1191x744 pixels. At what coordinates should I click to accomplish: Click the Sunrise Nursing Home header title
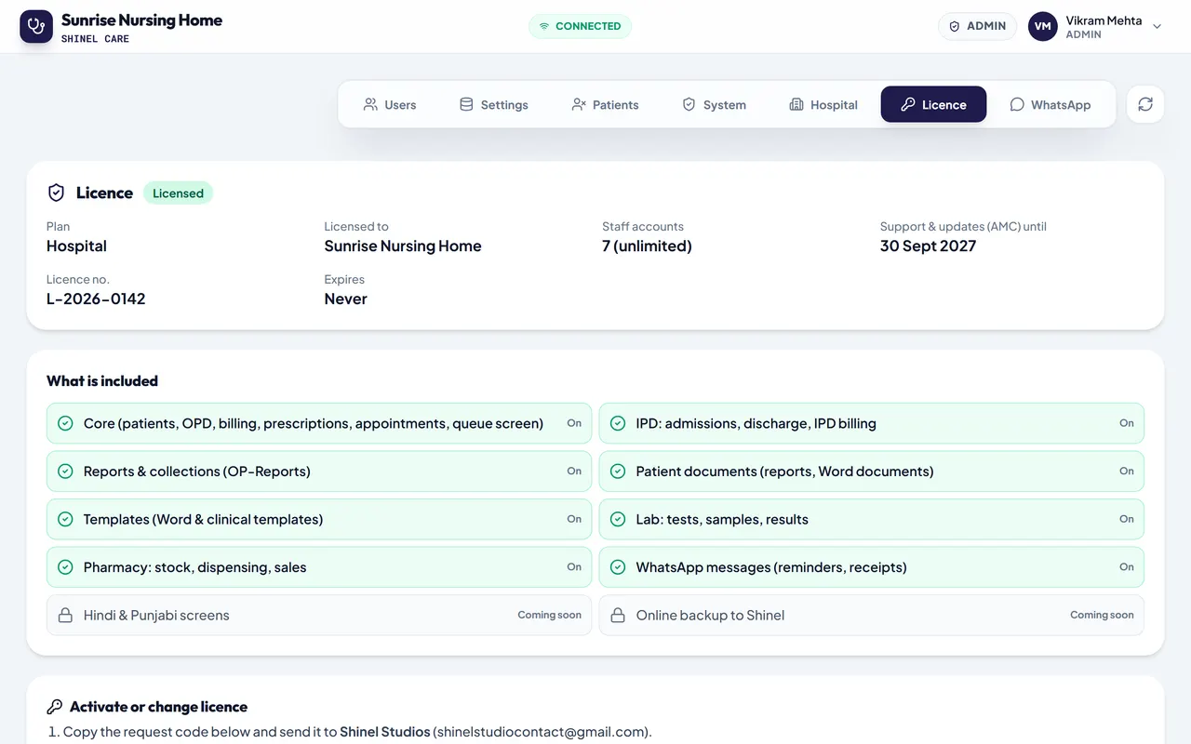click(x=141, y=20)
